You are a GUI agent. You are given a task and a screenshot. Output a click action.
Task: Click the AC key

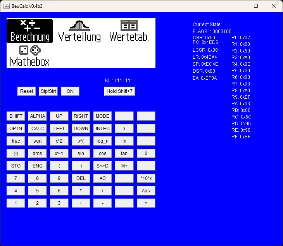click(102, 178)
